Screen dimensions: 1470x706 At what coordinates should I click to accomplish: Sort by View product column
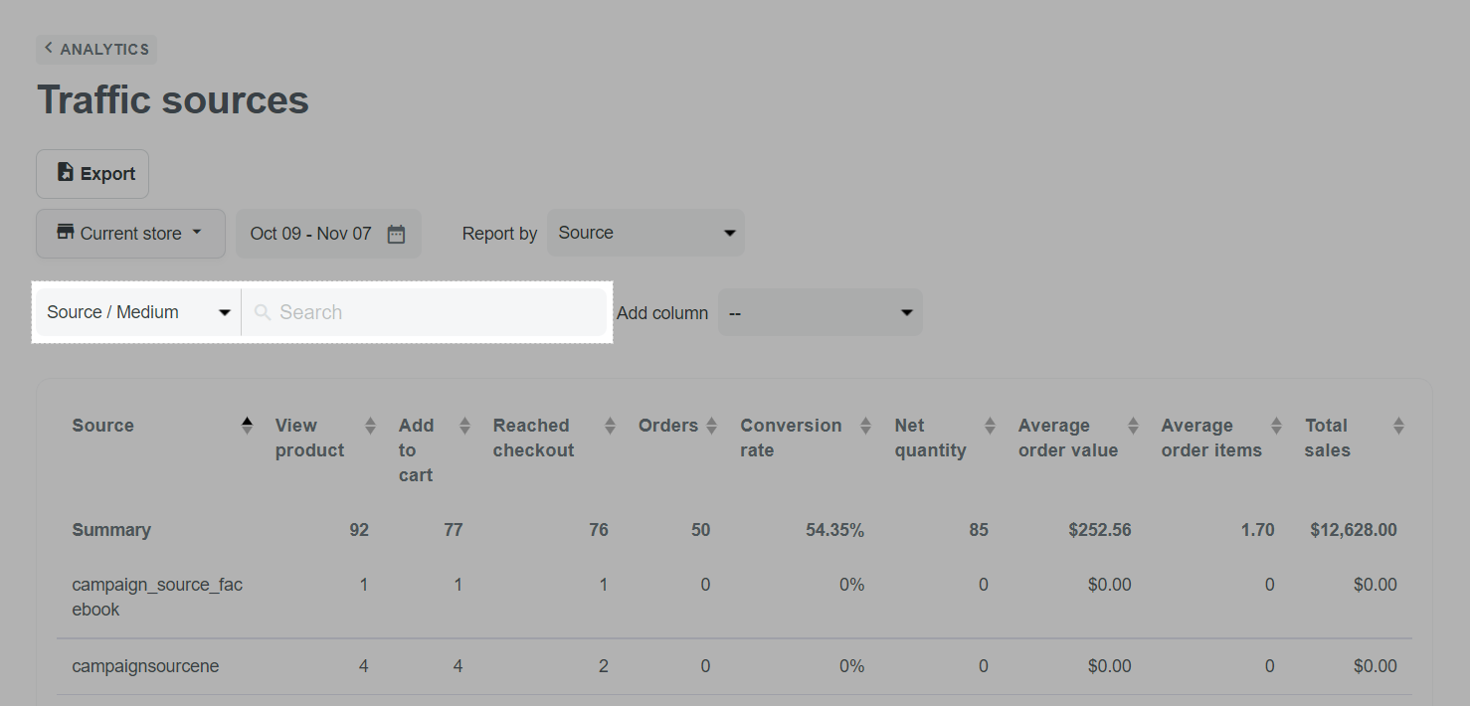pyautogui.click(x=370, y=426)
